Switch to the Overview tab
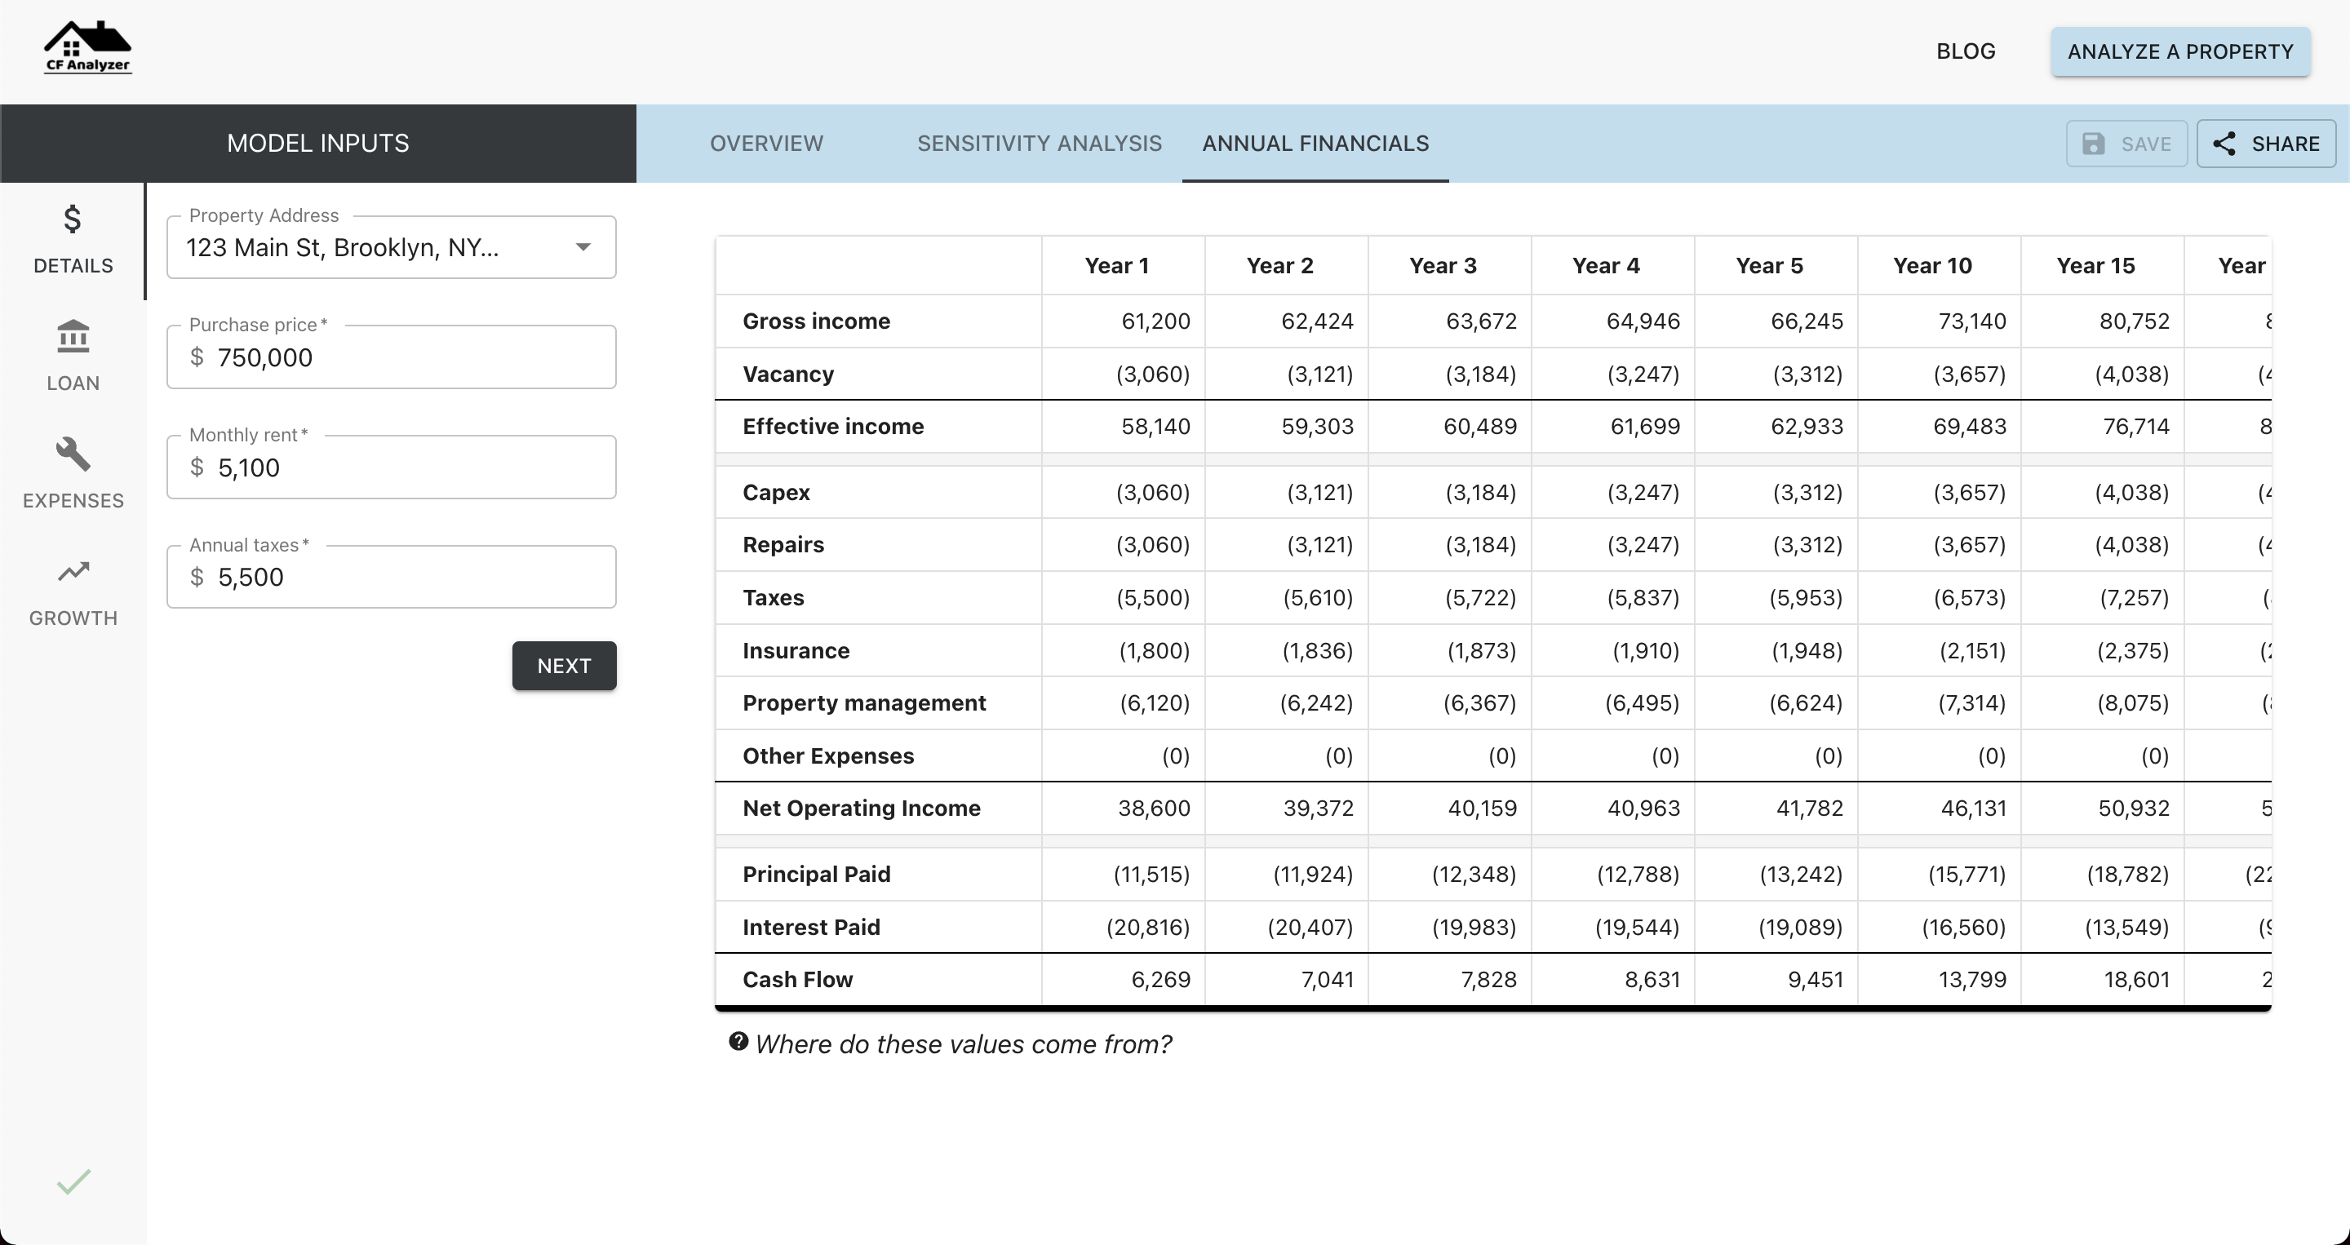Viewport: 2350px width, 1245px height. [x=766, y=144]
